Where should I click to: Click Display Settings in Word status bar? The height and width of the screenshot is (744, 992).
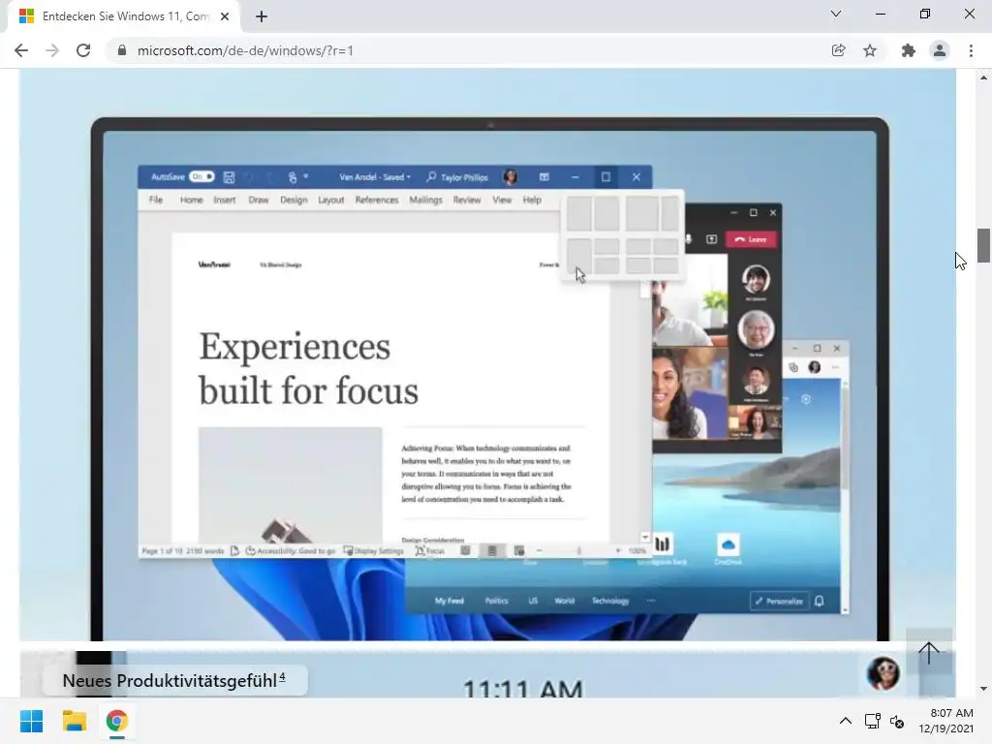[x=373, y=551]
